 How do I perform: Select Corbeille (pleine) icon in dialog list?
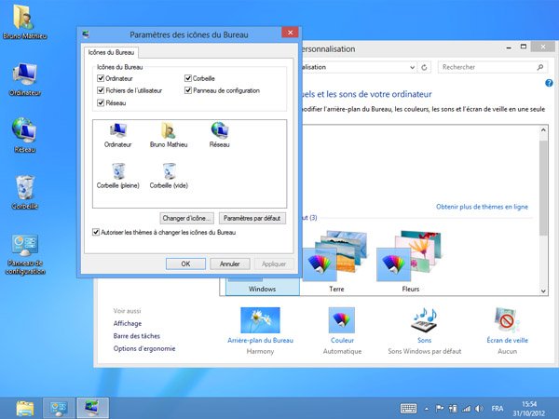[x=118, y=176]
